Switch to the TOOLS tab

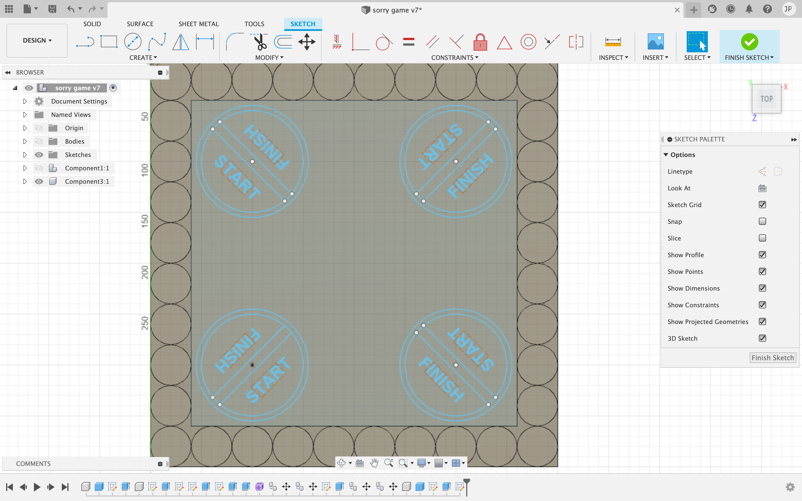[x=254, y=24]
